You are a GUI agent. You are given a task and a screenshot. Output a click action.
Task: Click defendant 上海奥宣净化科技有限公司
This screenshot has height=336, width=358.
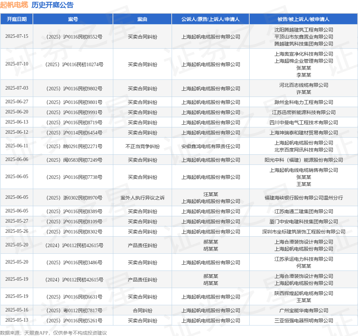click(304, 54)
